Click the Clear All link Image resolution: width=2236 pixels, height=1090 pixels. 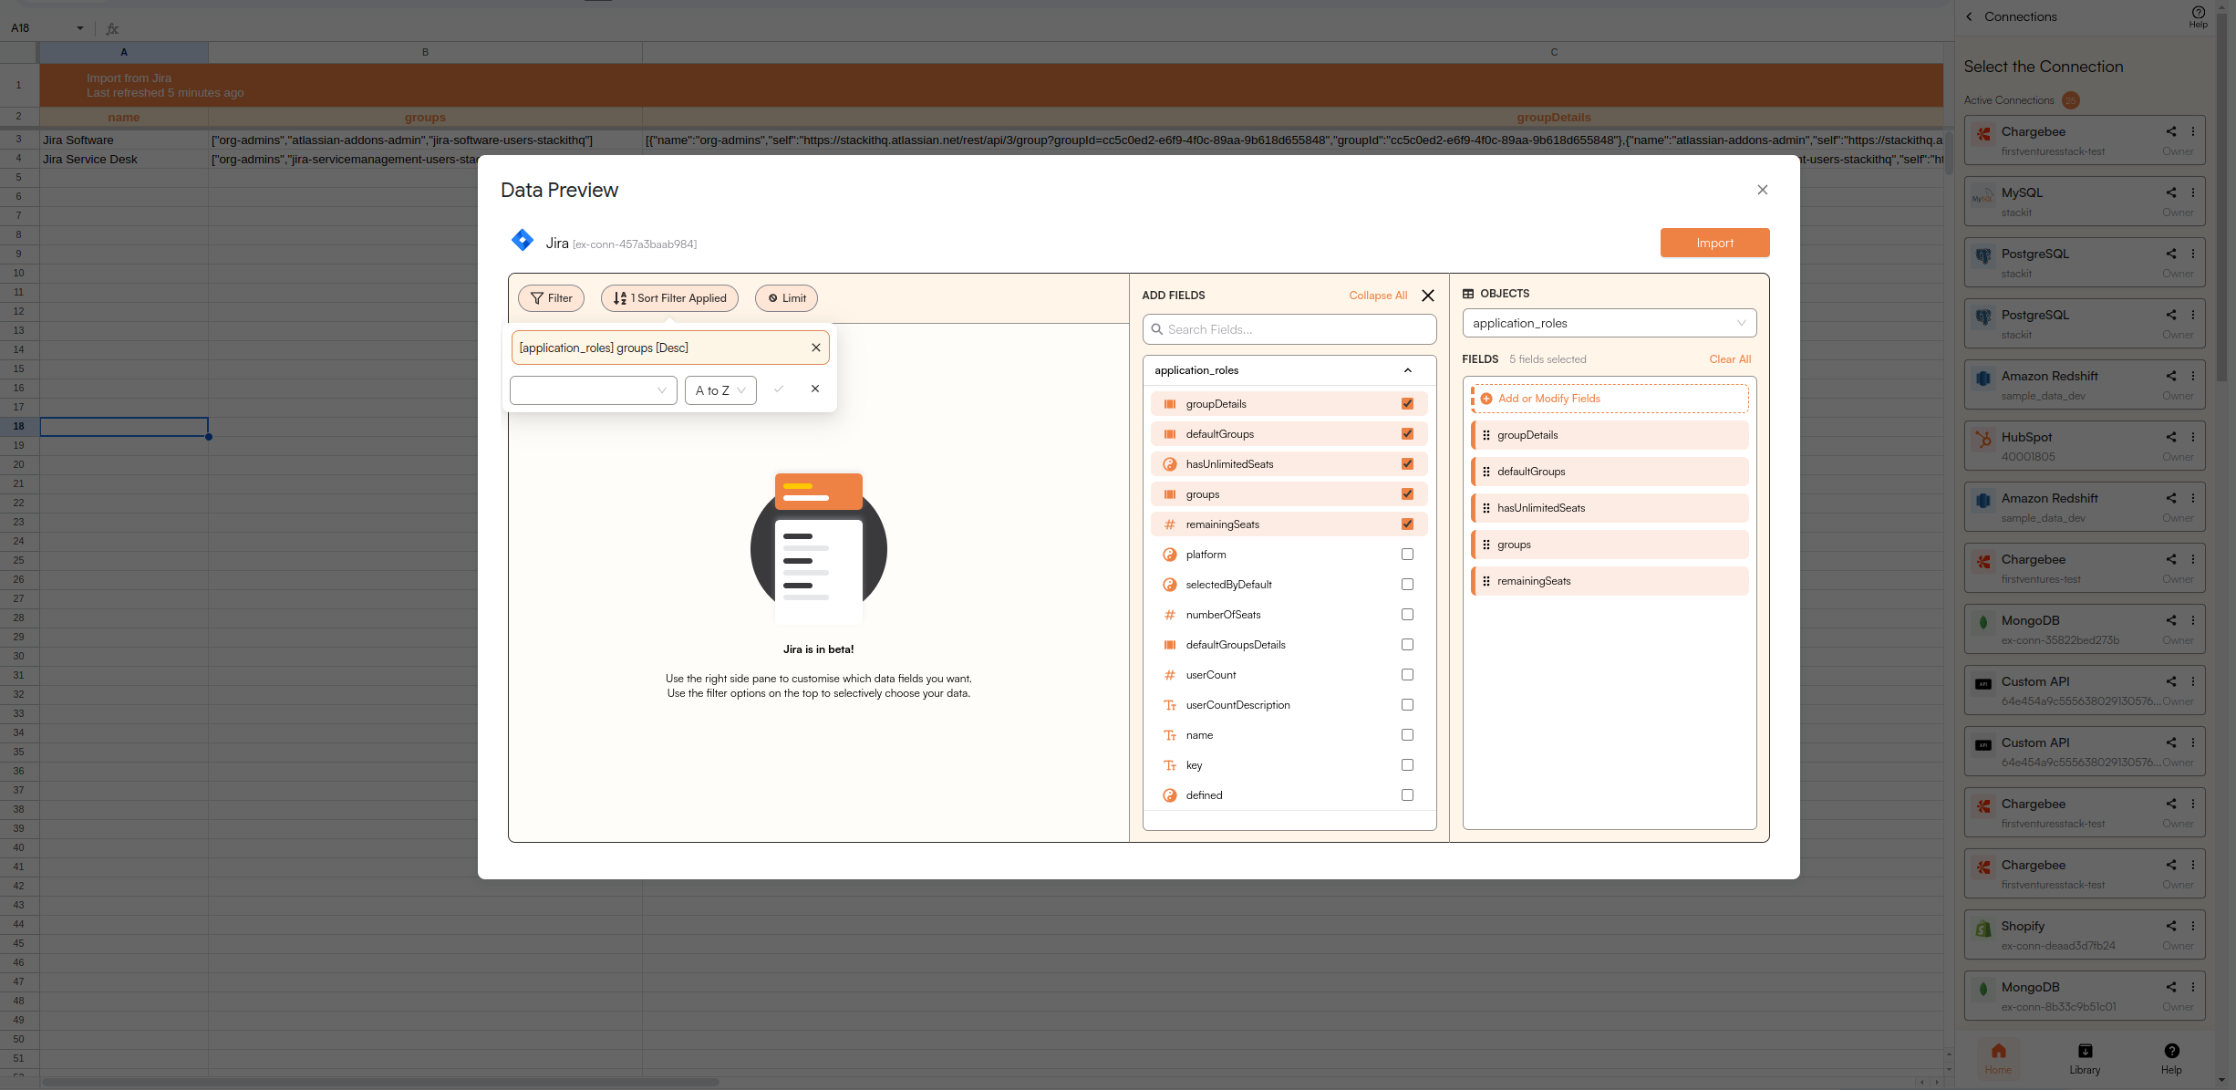(1730, 359)
